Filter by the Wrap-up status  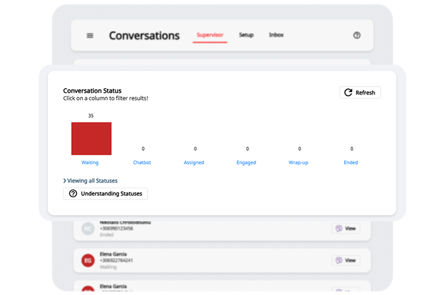tap(298, 163)
